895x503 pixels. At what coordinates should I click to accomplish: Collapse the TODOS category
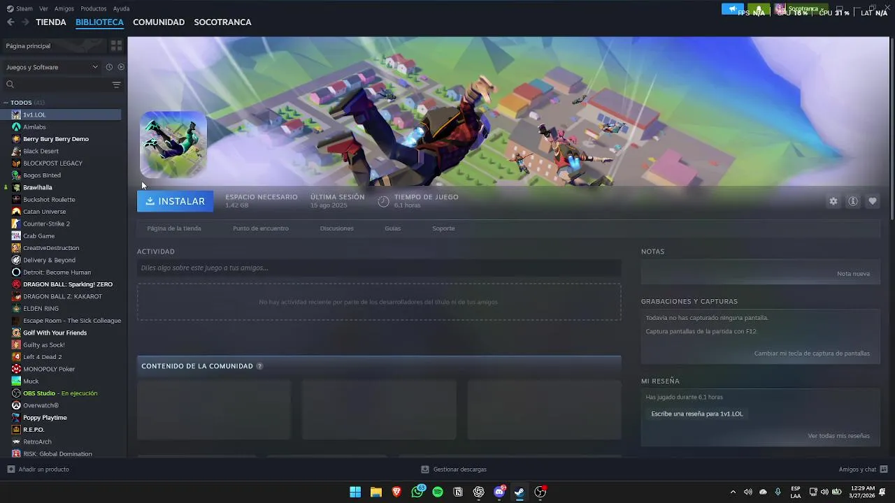tap(6, 103)
